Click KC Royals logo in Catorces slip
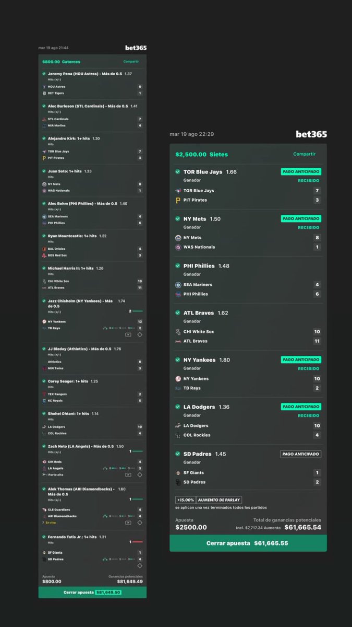The height and width of the screenshot is (627, 352). coord(44,401)
